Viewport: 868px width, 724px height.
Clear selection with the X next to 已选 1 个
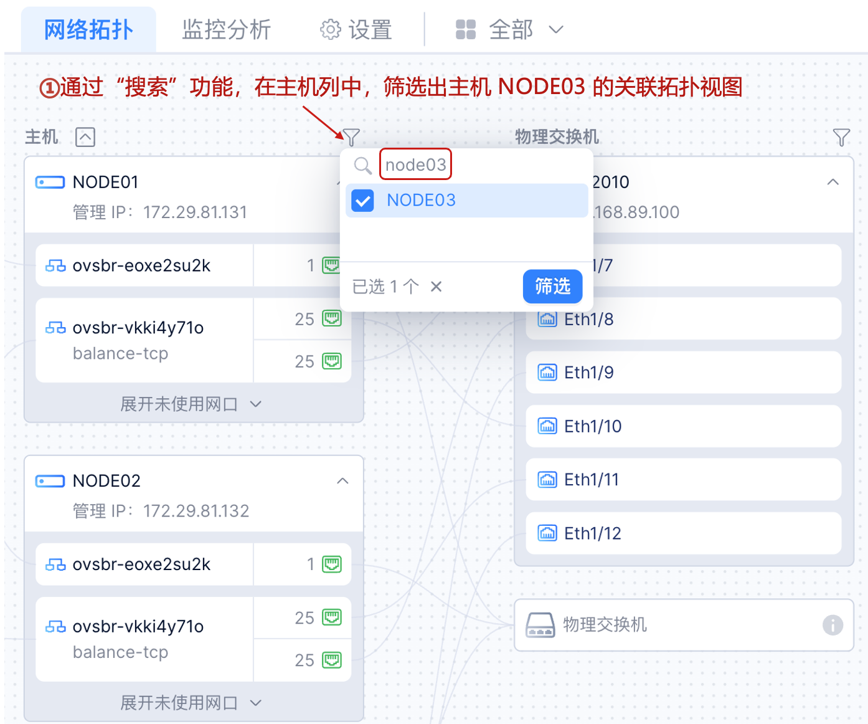click(x=436, y=287)
